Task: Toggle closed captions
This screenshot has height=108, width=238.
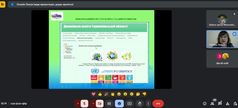Action: [x=109, y=104]
